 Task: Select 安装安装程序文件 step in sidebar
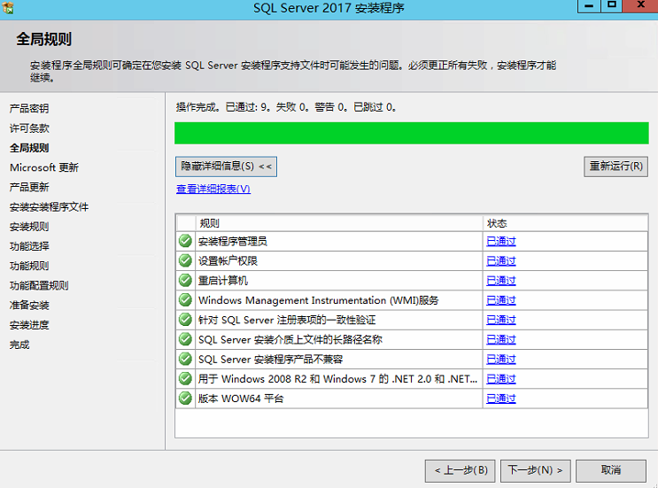[x=49, y=207]
